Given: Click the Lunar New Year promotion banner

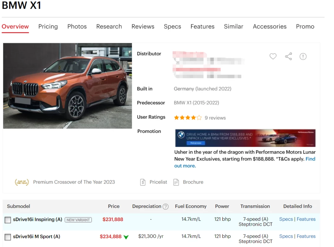Looking at the screenshot, I should click(x=245, y=138).
